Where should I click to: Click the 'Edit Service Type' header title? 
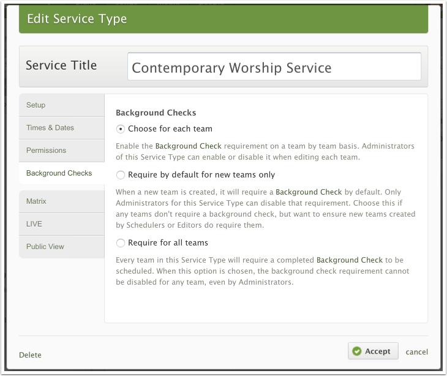77,19
